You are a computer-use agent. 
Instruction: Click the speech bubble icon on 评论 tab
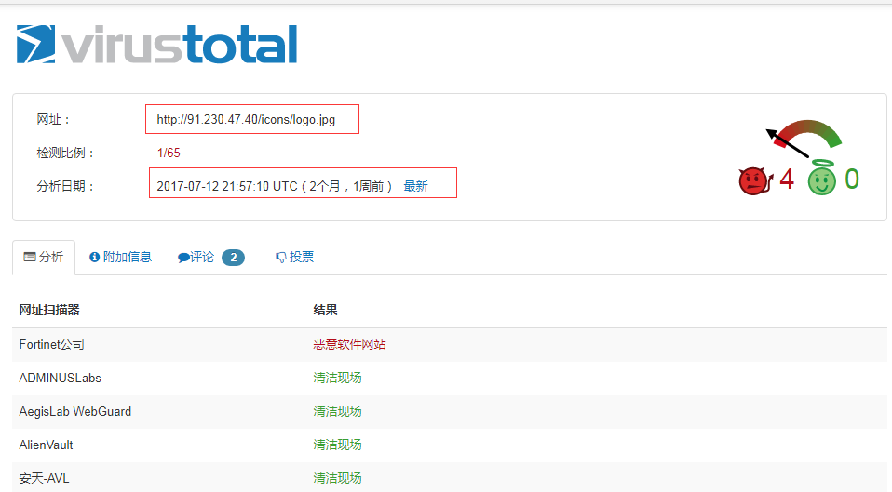(x=183, y=258)
